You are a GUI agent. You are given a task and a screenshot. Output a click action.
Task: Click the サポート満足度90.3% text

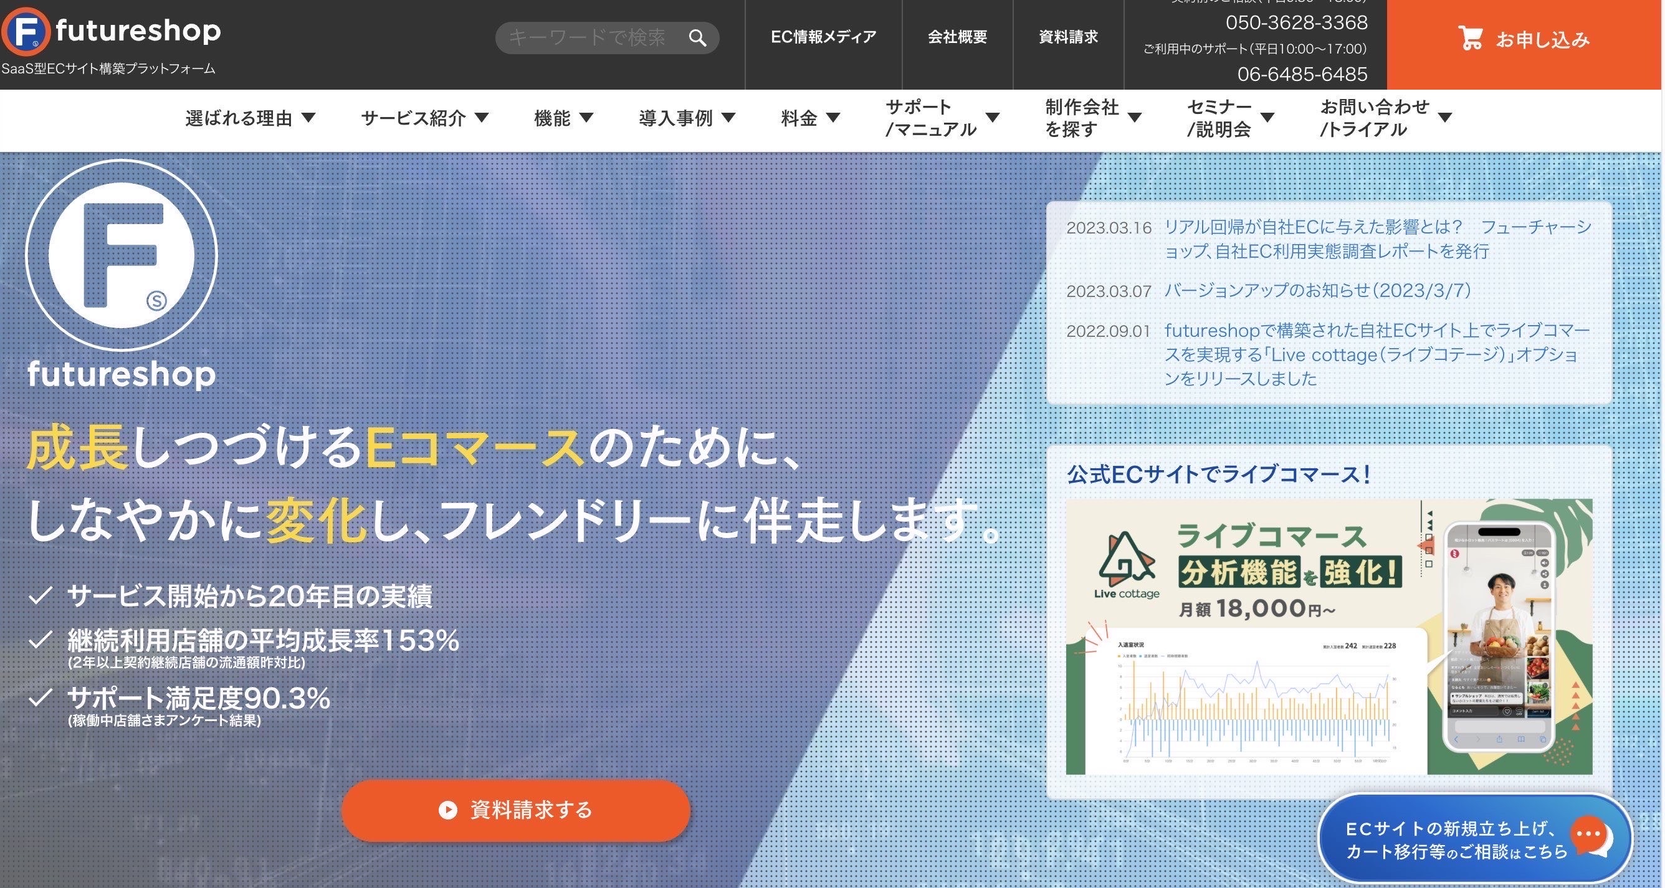(x=198, y=698)
